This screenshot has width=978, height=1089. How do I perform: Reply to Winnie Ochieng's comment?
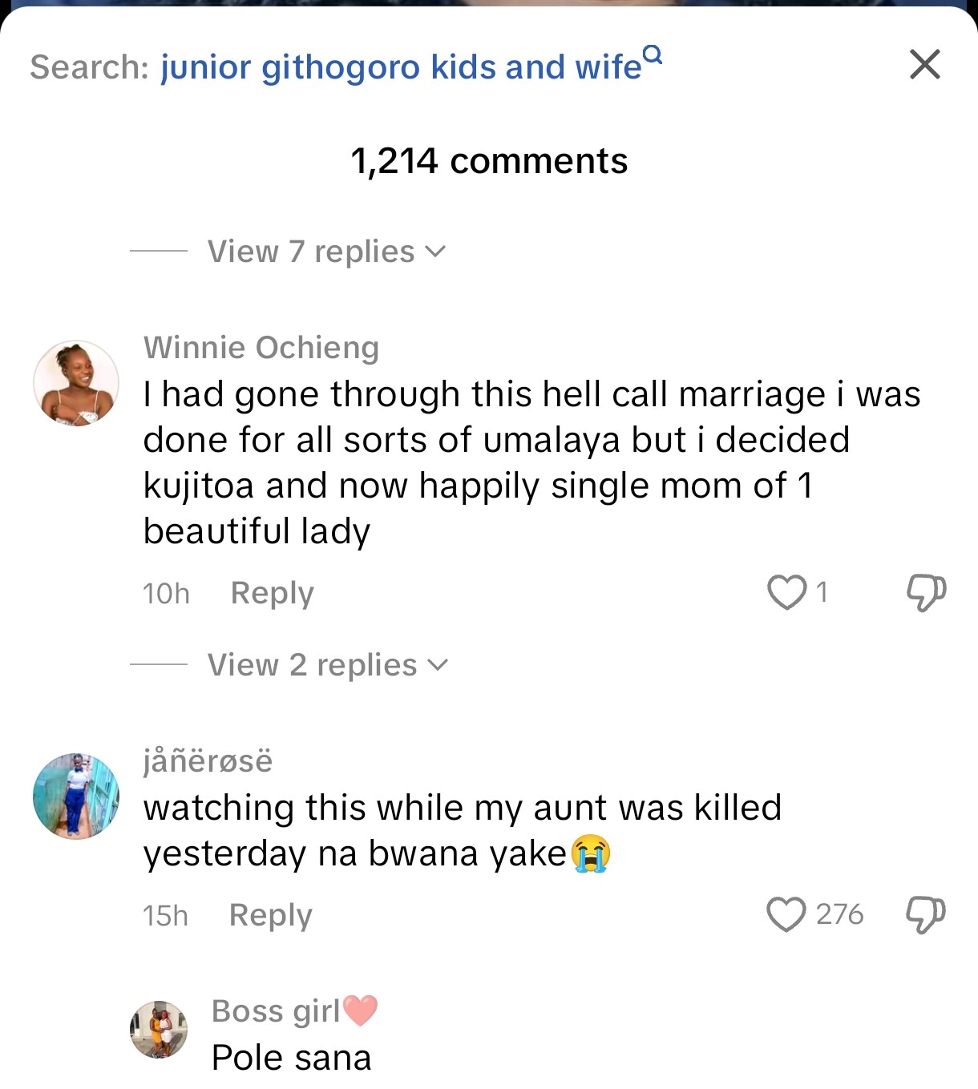pos(272,593)
